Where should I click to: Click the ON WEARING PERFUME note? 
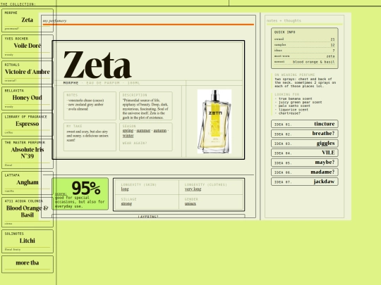pos(305,81)
